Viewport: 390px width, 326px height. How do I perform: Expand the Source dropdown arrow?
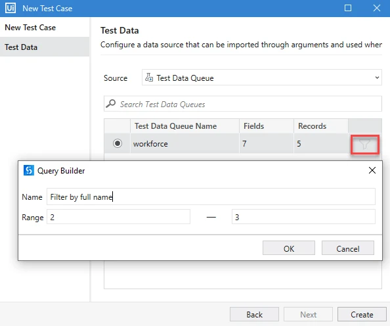[377, 78]
